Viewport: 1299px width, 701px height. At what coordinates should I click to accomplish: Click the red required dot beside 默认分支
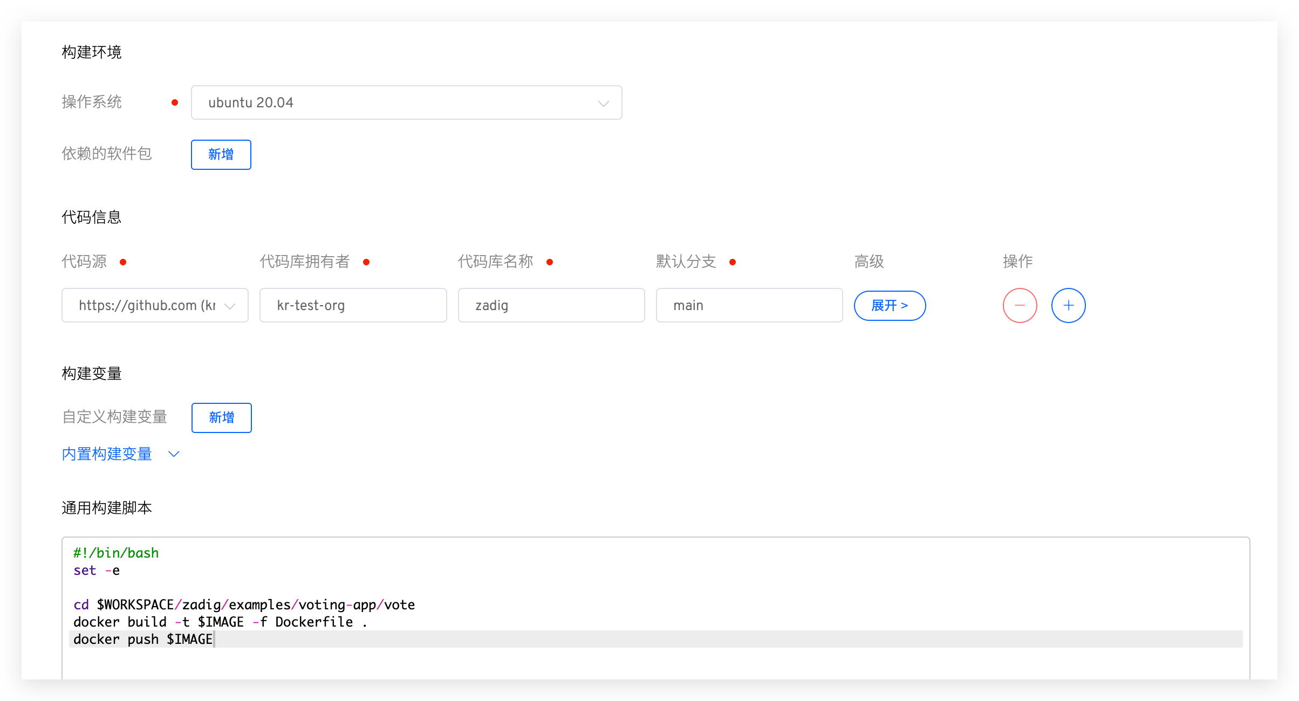coord(733,262)
